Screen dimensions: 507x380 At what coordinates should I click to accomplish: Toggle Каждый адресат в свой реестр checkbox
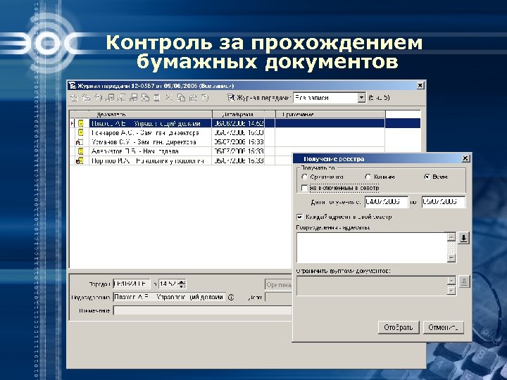pos(299,217)
